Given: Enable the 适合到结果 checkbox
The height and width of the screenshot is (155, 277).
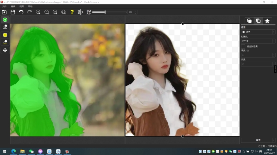Looking at the screenshot, I should coord(243,46).
